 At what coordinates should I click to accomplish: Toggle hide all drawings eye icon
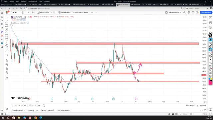pyautogui.click(x=7, y=73)
